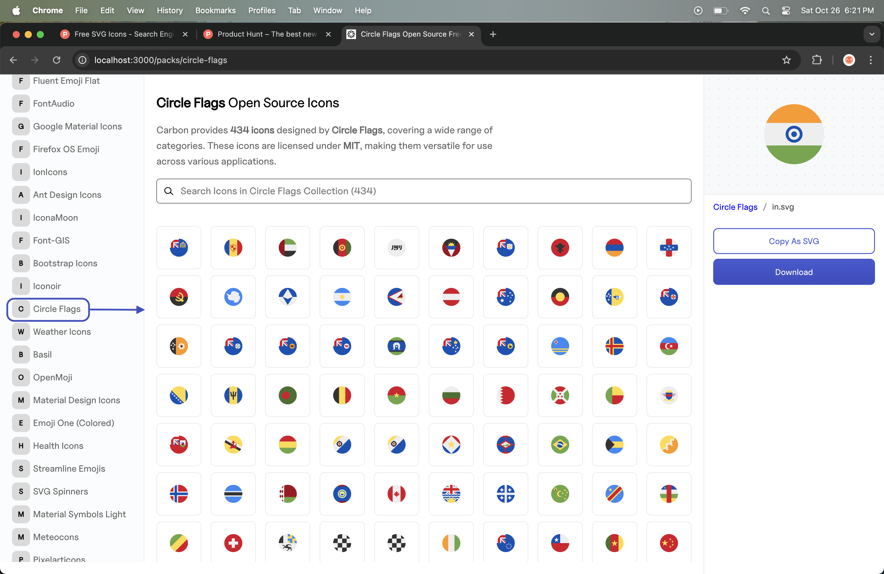The height and width of the screenshot is (574, 884).
Task: Select the Canada flag icon
Action: click(396, 494)
